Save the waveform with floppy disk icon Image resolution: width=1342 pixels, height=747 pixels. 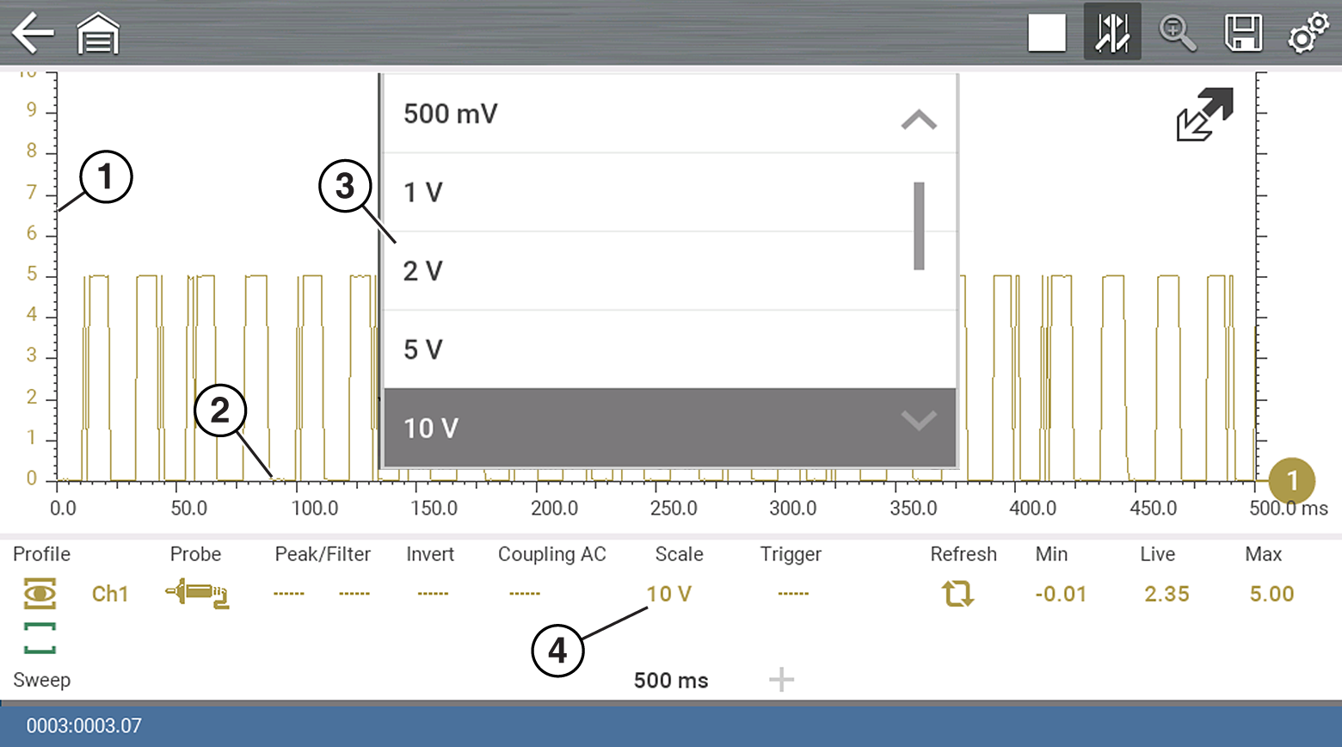point(1242,34)
